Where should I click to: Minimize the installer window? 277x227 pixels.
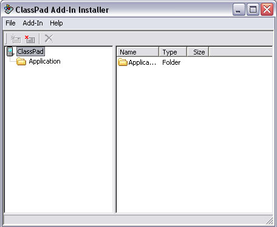239,9
